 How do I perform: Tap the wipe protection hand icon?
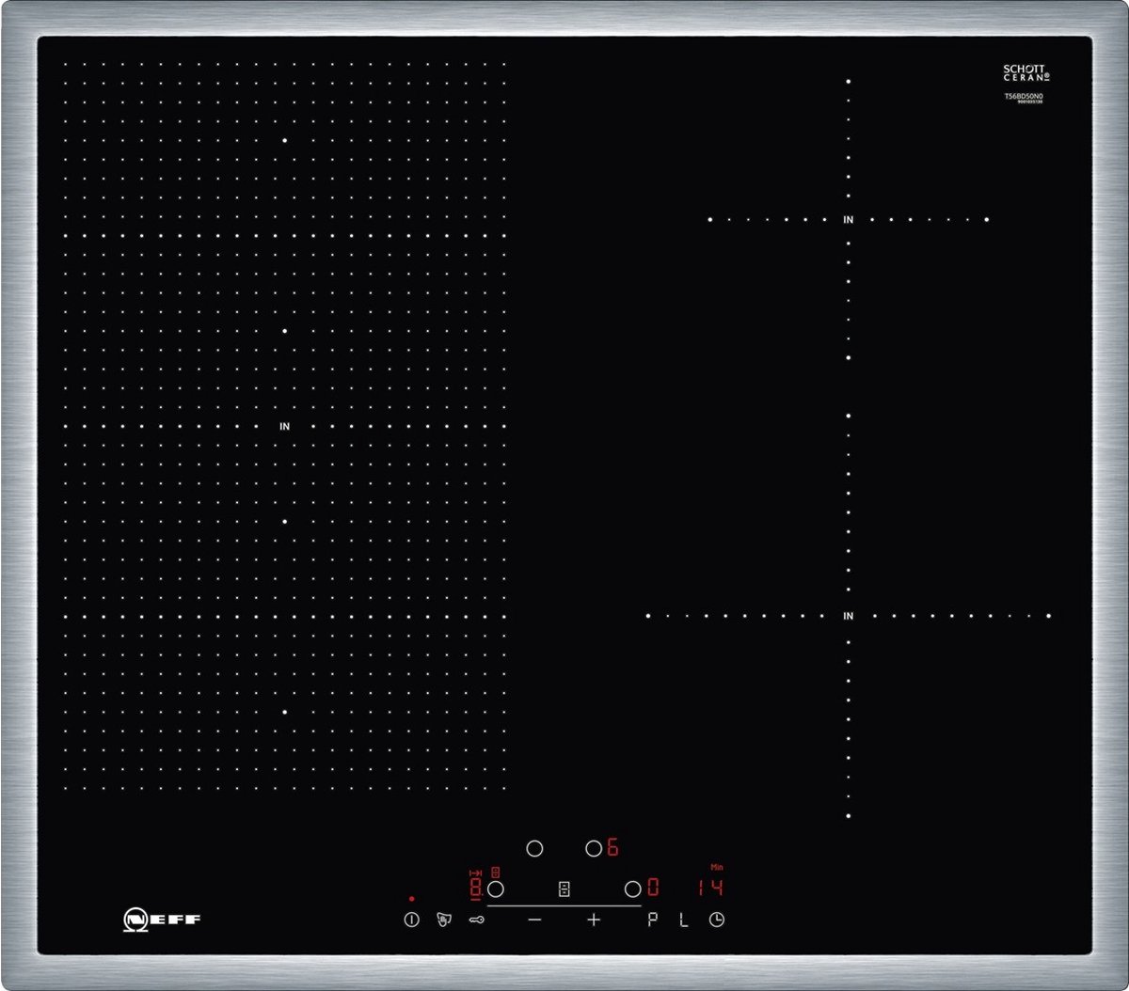444,920
